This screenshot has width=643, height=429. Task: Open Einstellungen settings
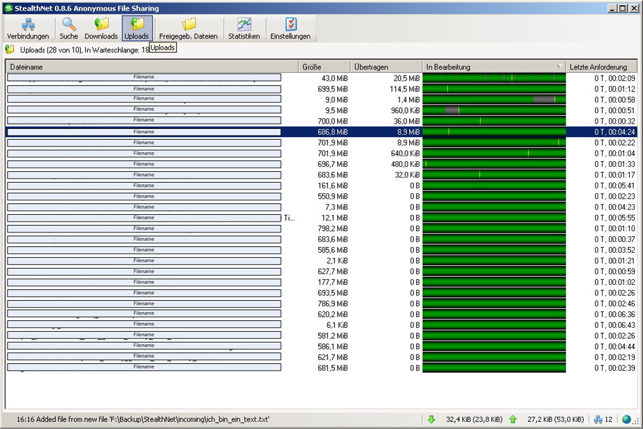[290, 28]
